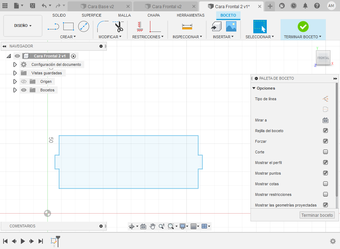Image resolution: width=340 pixels, height=249 pixels.
Task: Toggle Mostrar puntos checkbox
Action: click(325, 173)
